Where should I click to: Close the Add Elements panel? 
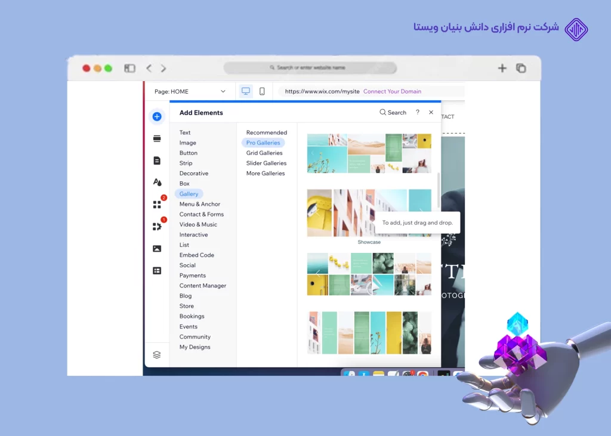coord(431,112)
